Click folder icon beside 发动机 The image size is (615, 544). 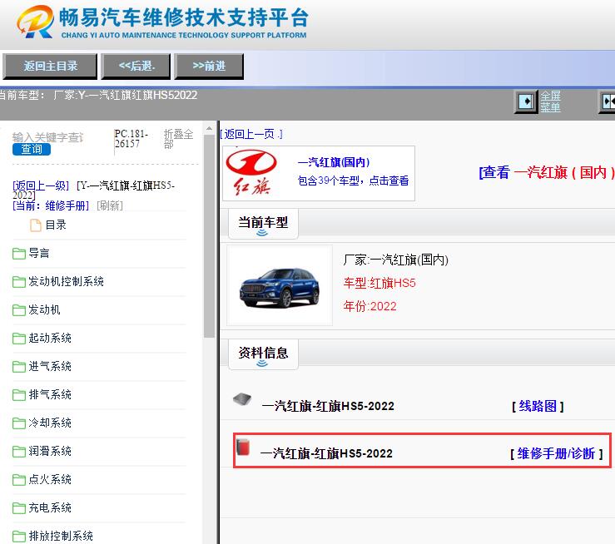19,310
